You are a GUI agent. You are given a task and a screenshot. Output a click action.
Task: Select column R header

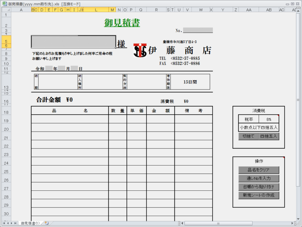click(x=156, y=10)
